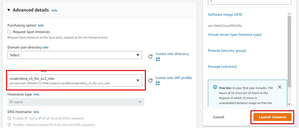Click external link icon under Create new directory
The height and width of the screenshot is (128, 299).
pyautogui.click(x=158, y=59)
